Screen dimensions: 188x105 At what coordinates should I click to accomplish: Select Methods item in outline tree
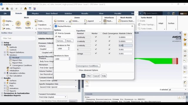[x=13, y=47]
